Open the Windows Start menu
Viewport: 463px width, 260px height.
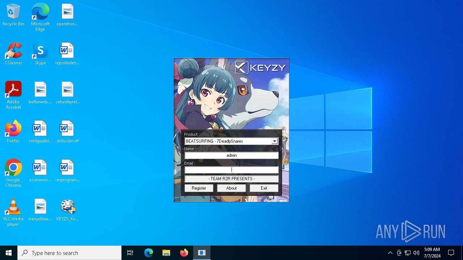9,253
